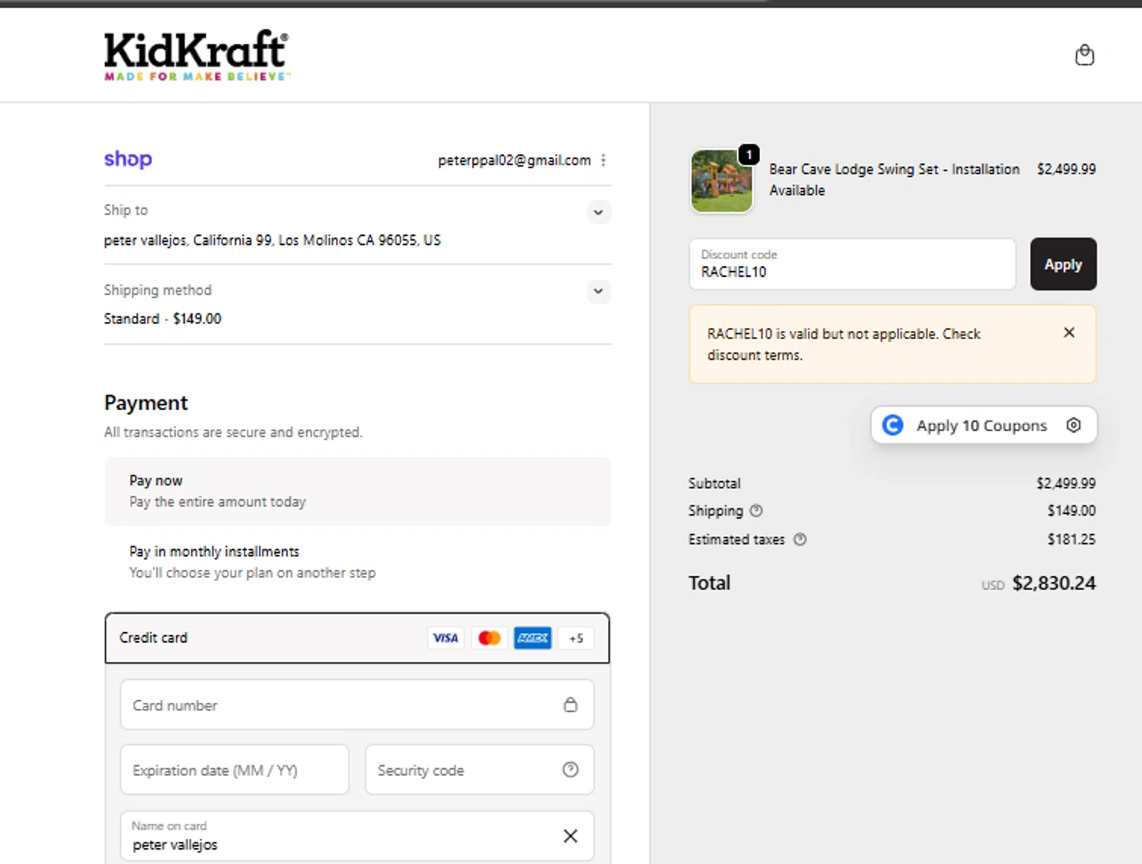Click the Total $2,830.24 amount
Screen dimensions: 1142x864
(1054, 583)
